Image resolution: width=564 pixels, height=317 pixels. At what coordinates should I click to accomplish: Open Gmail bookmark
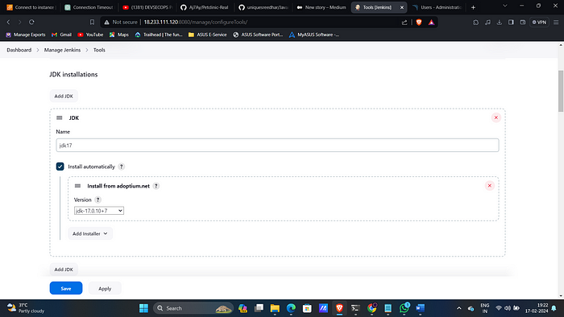61,35
